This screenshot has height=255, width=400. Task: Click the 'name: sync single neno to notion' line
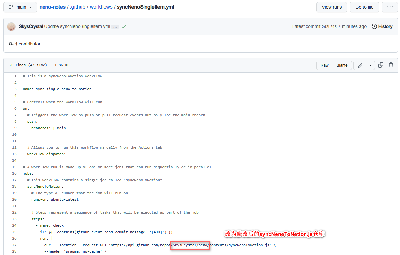pyautogui.click(x=57, y=89)
